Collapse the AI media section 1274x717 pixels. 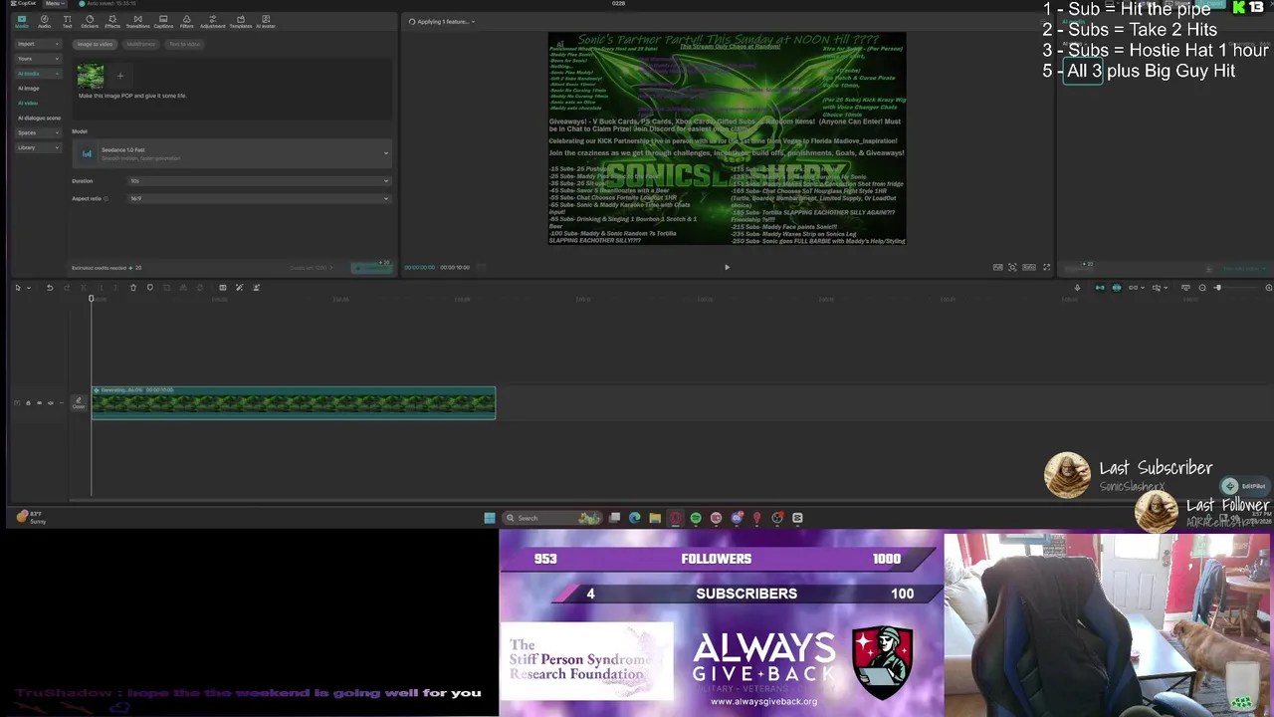39,74
